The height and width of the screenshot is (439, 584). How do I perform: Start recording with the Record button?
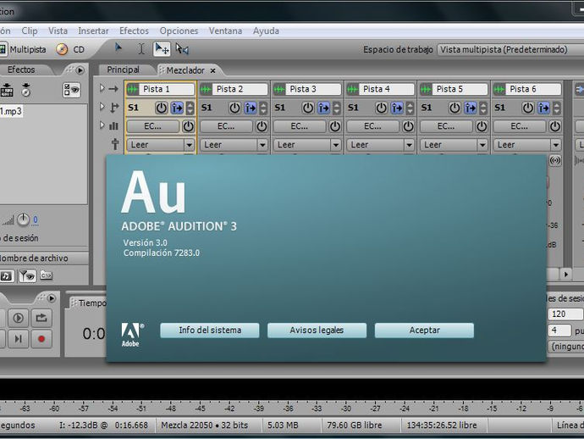tap(41, 339)
